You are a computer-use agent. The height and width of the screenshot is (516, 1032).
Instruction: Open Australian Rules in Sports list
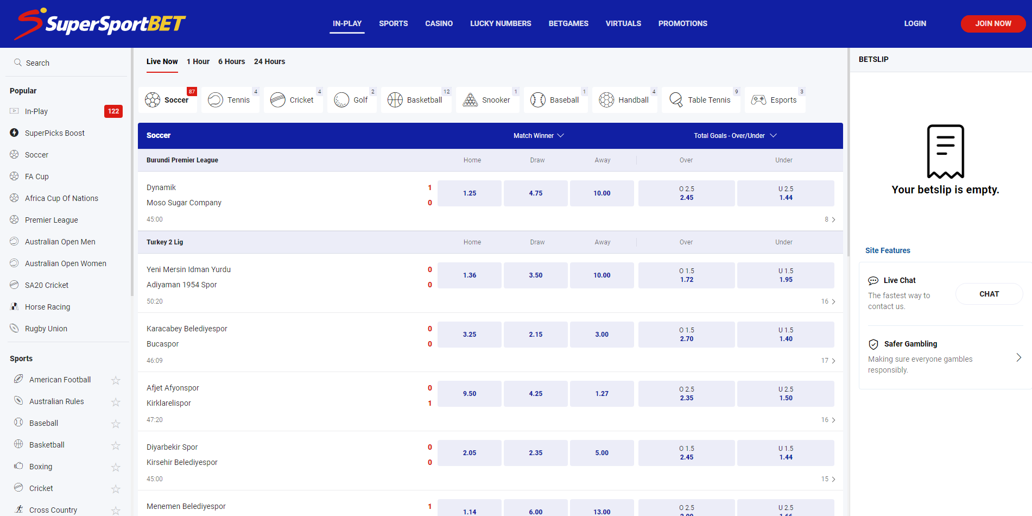tap(56, 401)
